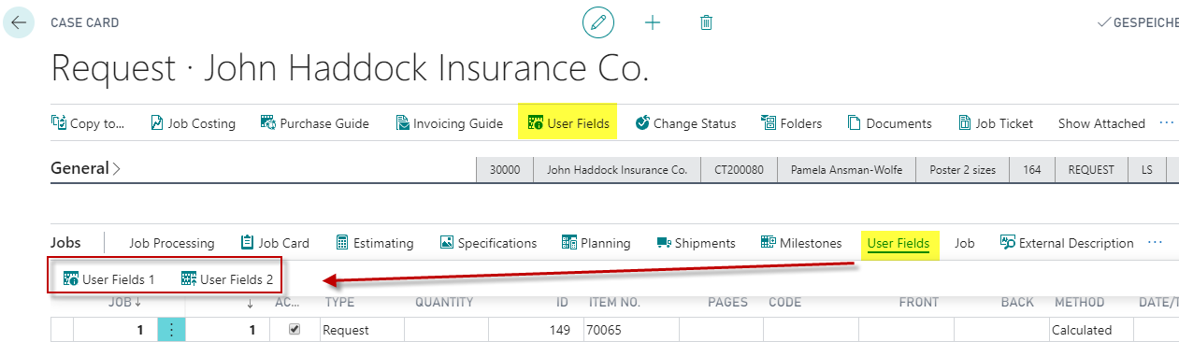Click the pencil edit icon
Screen dimensions: 1179x342
click(598, 21)
